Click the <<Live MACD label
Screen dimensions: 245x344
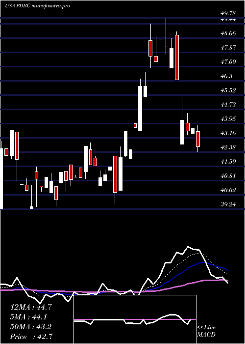206,331
